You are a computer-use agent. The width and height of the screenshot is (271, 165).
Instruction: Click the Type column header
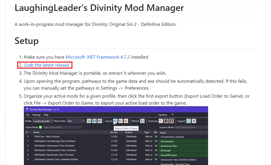point(148,132)
